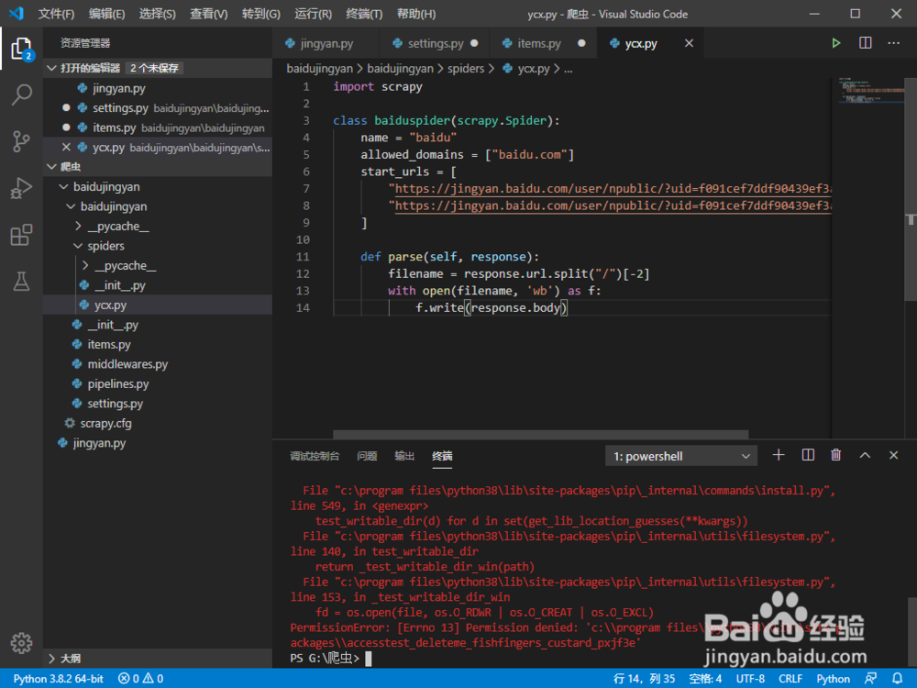Click spiders in the breadcrumb path
The height and width of the screenshot is (688, 917).
tap(466, 69)
